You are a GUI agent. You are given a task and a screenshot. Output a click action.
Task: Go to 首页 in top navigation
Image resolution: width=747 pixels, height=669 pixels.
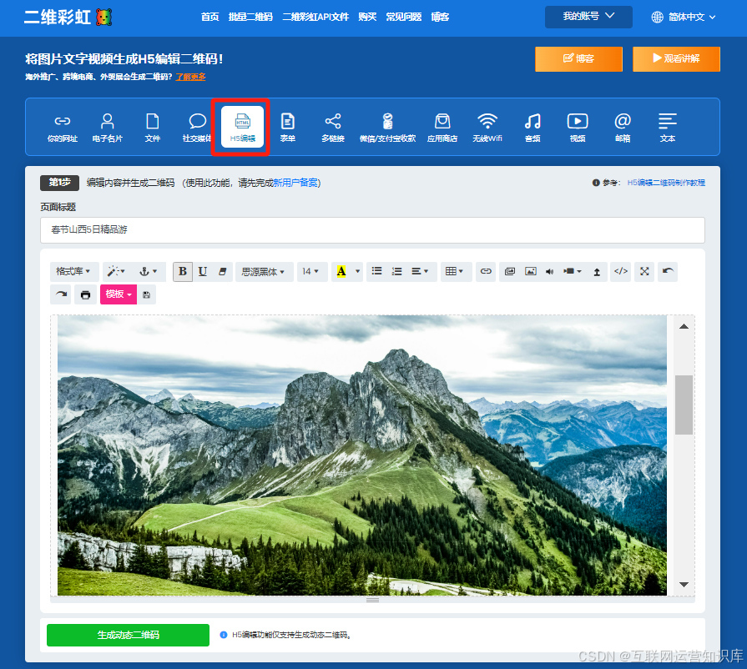(x=209, y=18)
